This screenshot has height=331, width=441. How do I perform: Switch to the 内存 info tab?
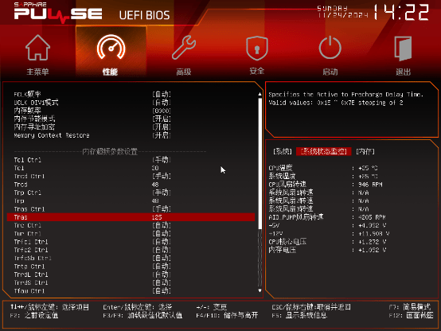(x=365, y=152)
